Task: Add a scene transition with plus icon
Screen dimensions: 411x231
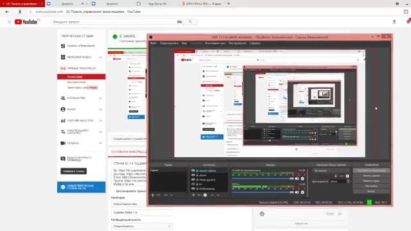Action: pos(335,176)
